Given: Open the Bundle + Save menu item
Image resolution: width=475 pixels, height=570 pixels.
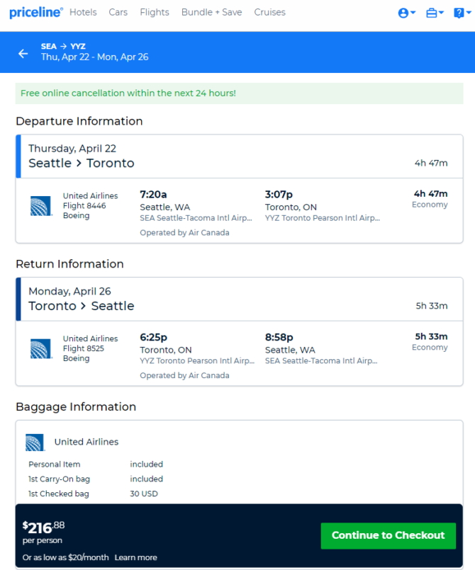Looking at the screenshot, I should pyautogui.click(x=211, y=12).
